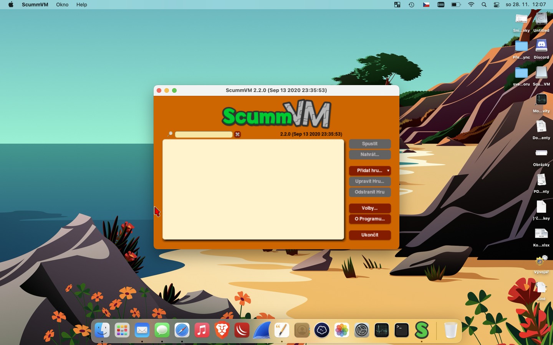Screen dimensions: 553x345
Task: Click the magnifier icon beside the ScummVM search box
Action: pos(170,134)
